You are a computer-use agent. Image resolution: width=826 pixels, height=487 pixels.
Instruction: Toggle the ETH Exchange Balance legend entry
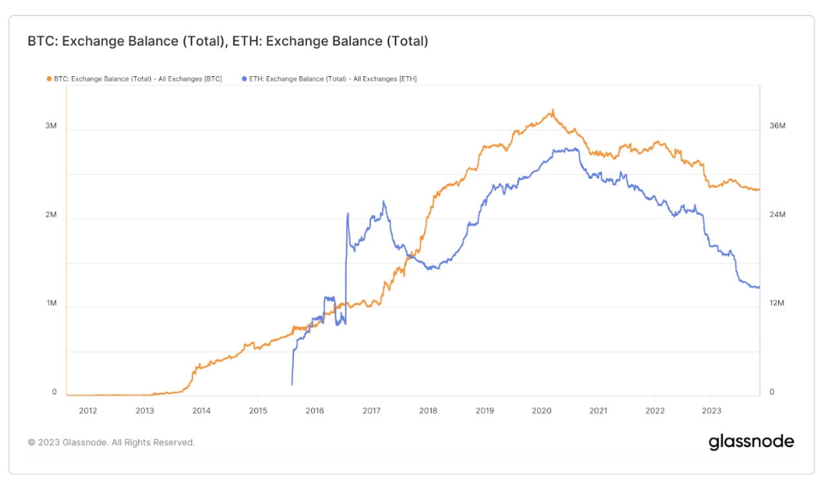click(329, 79)
